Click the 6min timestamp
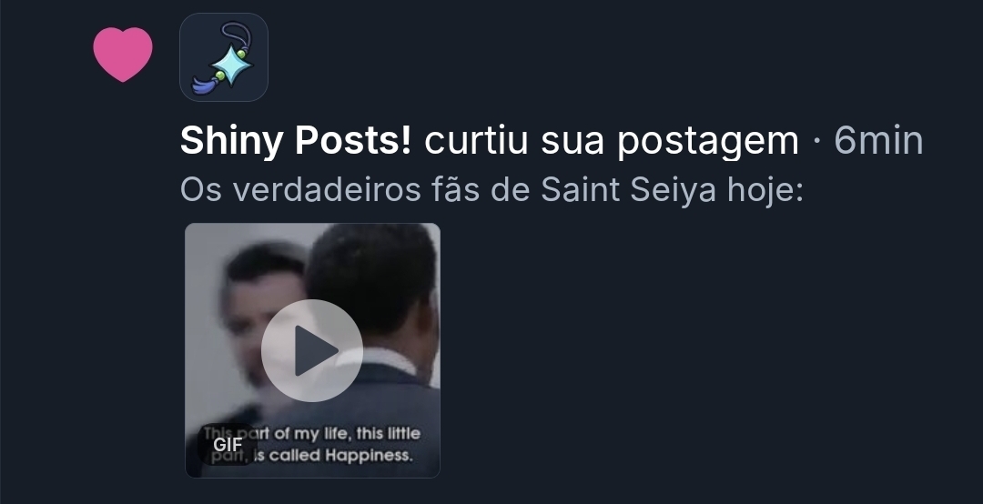The image size is (983, 504). (878, 140)
